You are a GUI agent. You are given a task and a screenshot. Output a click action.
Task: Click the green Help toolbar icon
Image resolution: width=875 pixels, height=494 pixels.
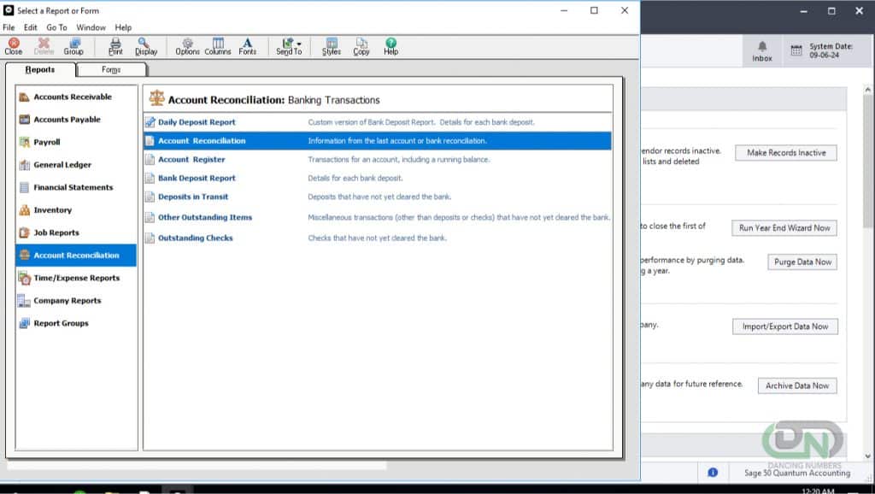point(391,46)
